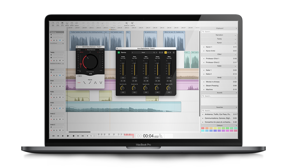
Task: Click the Clipboard search field
Action: (219, 32)
